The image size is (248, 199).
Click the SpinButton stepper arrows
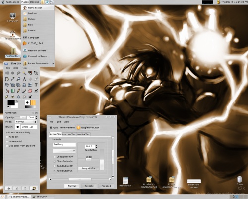pos(96,146)
